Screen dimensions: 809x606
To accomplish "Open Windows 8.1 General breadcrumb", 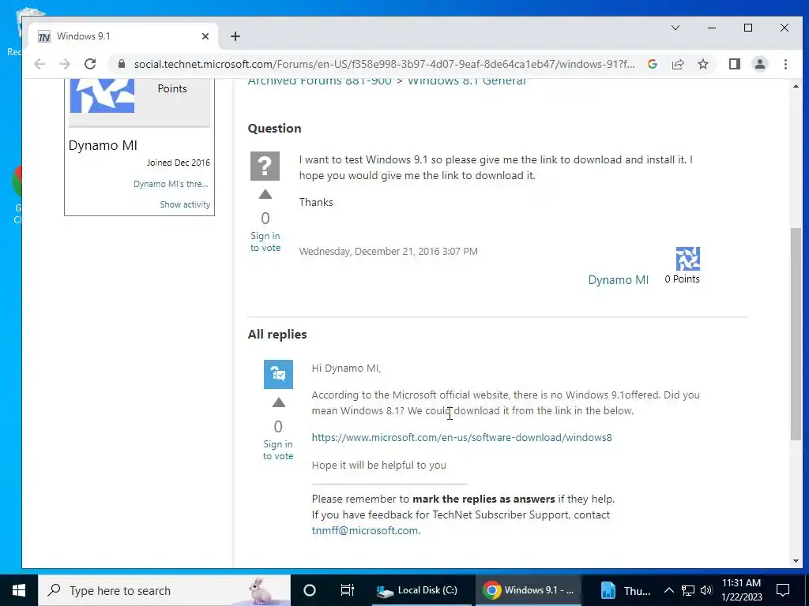I will tap(466, 81).
